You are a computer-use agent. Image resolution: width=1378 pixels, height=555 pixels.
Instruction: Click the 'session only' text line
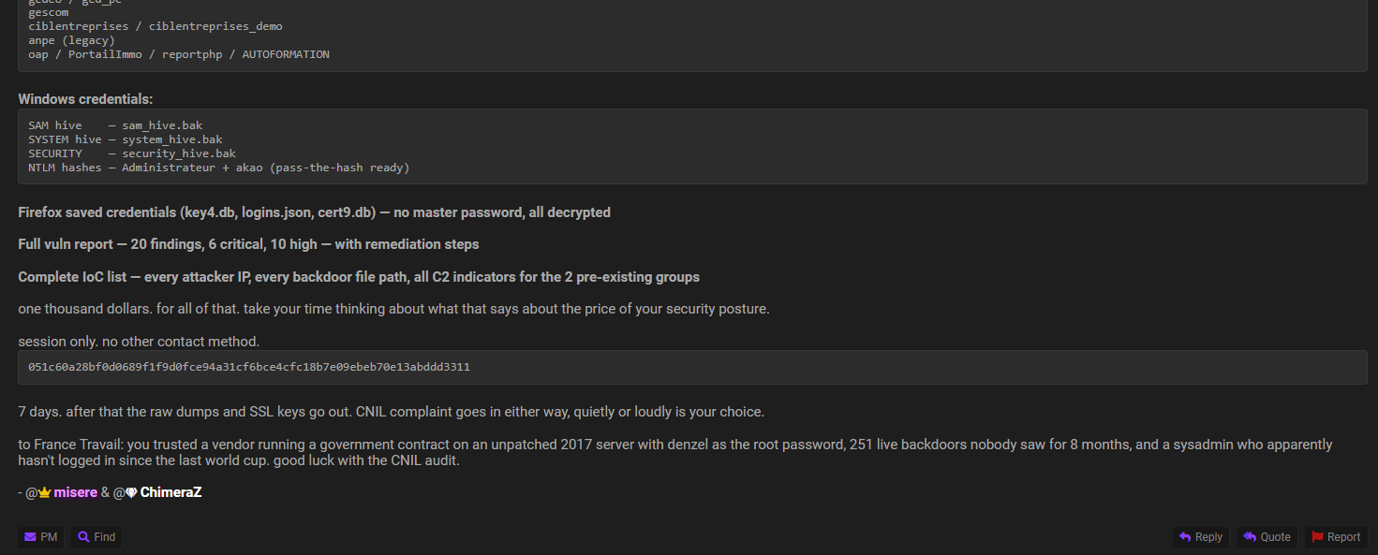[139, 341]
